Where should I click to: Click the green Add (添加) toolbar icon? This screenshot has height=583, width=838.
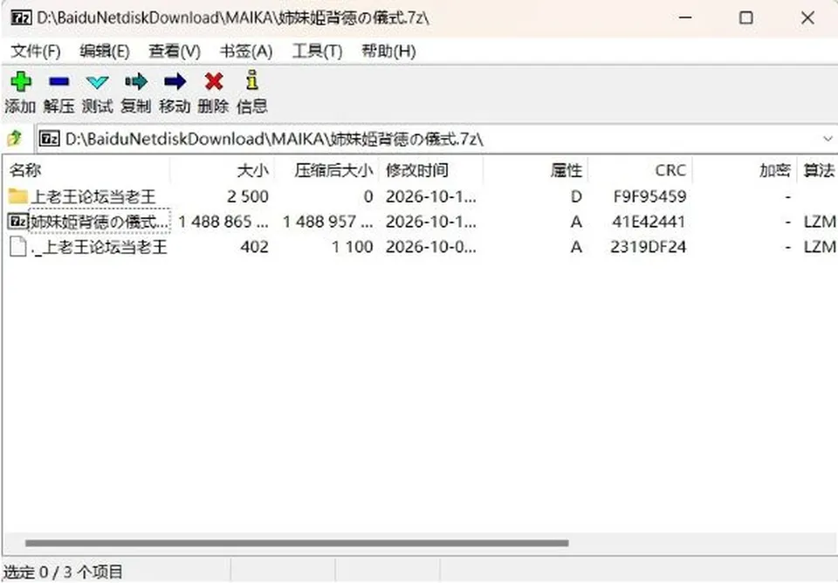(x=21, y=81)
